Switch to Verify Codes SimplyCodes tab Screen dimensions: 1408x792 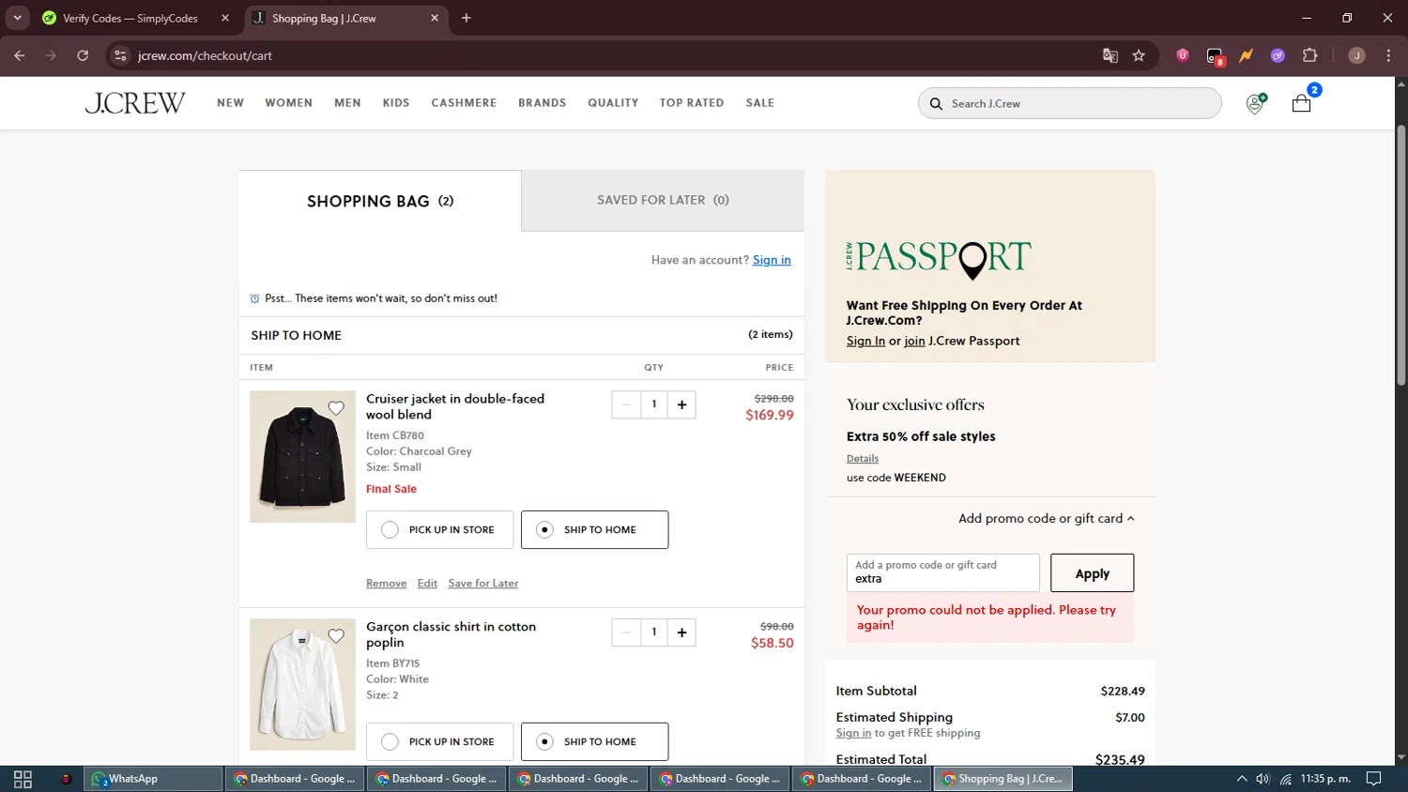coord(130,18)
